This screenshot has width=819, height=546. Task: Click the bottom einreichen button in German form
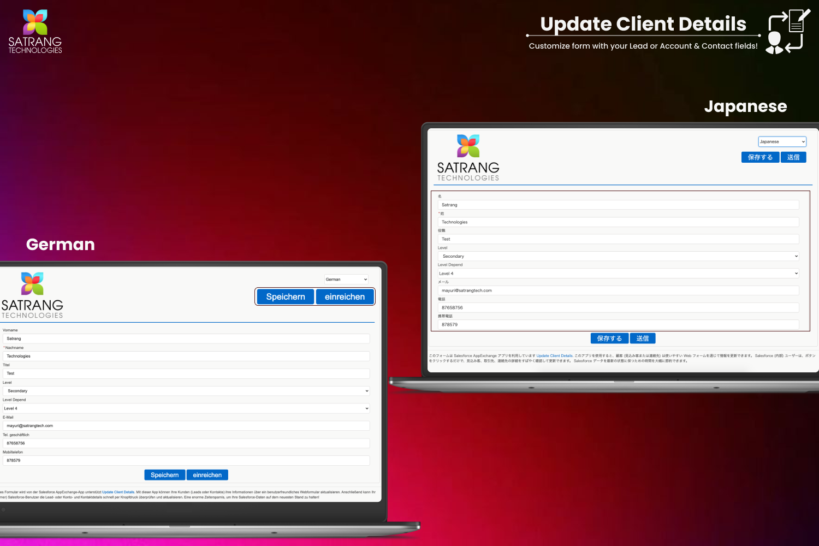click(x=207, y=475)
